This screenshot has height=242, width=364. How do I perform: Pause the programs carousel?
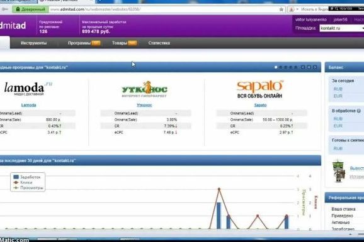coord(309,67)
